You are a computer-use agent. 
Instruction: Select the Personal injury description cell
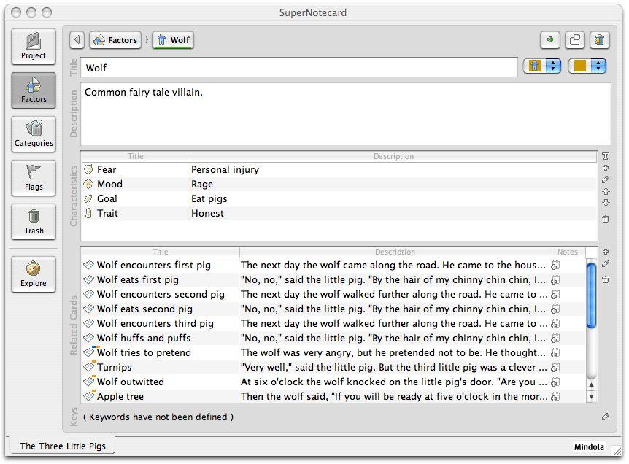pyautogui.click(x=393, y=169)
